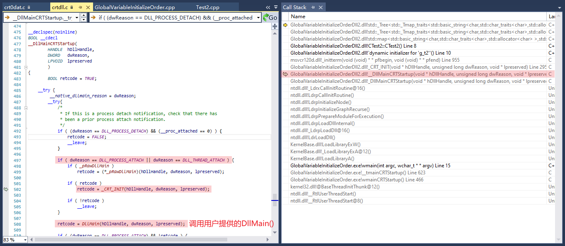Image resolution: width=565 pixels, height=246 pixels.
Task: Click green arrow beside __DllMainCRTStartup frame
Action: pos(285,74)
